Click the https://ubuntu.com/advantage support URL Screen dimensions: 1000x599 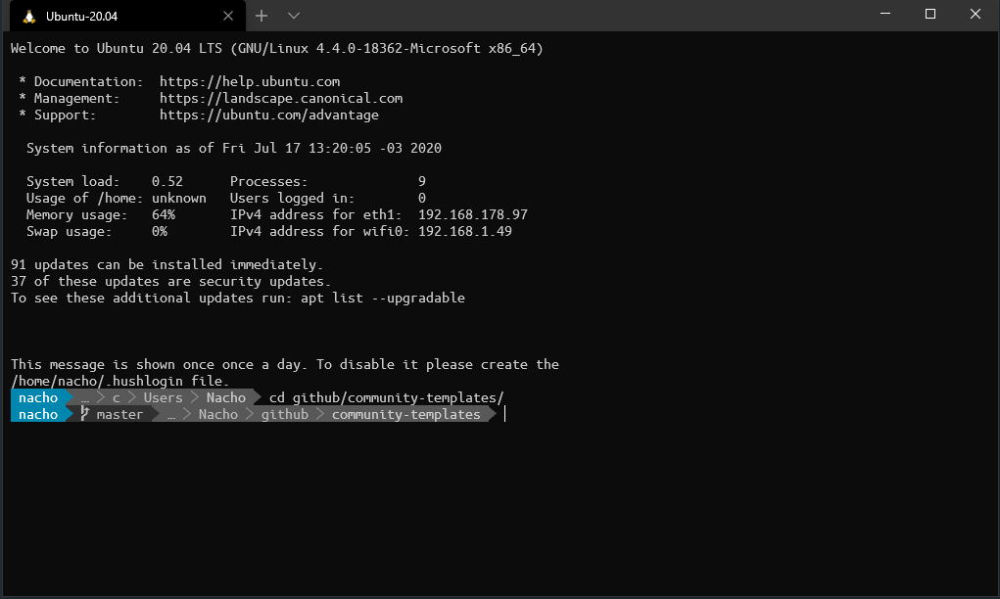click(268, 115)
